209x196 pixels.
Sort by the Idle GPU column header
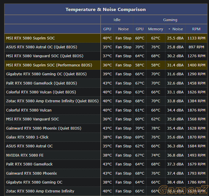click(x=107, y=29)
